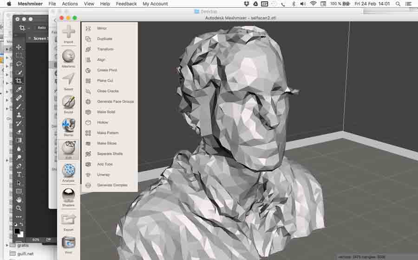
Task: Open the Actions menu in menu bar
Action: pyautogui.click(x=70, y=4)
